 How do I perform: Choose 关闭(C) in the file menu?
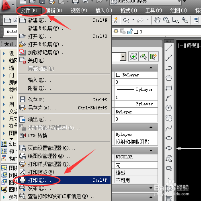click(64, 60)
